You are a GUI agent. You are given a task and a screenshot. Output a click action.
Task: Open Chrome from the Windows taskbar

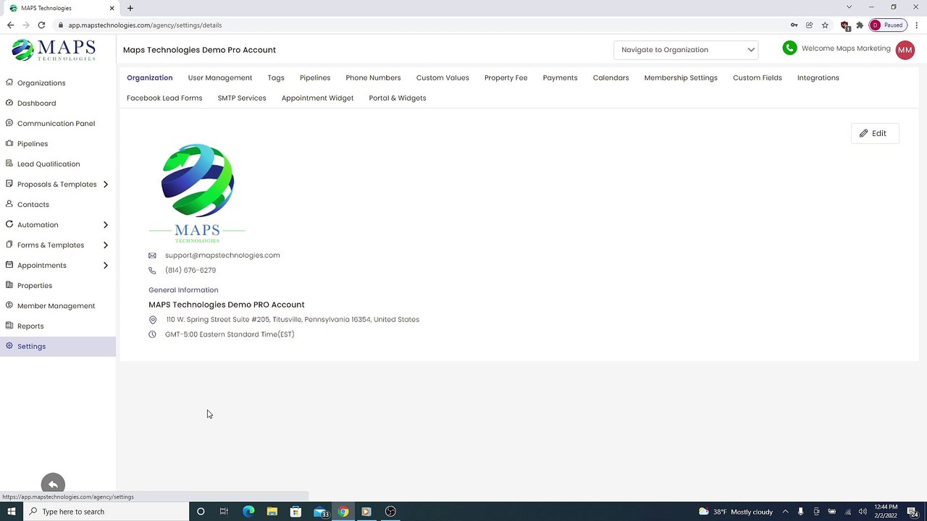343,512
